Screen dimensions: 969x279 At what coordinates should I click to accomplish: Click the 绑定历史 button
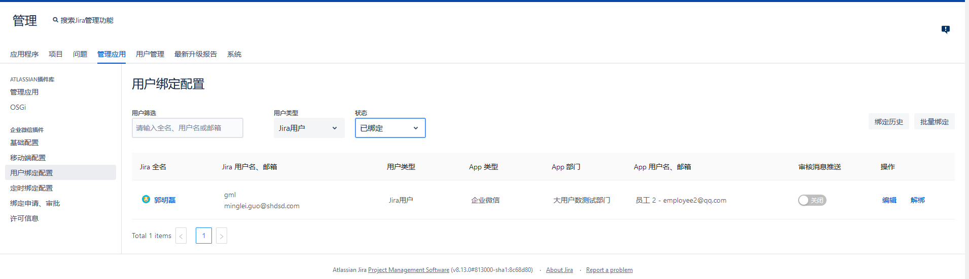click(x=888, y=122)
